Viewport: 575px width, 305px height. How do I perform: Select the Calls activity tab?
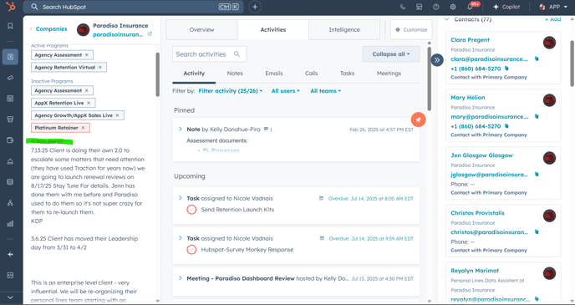(x=312, y=74)
